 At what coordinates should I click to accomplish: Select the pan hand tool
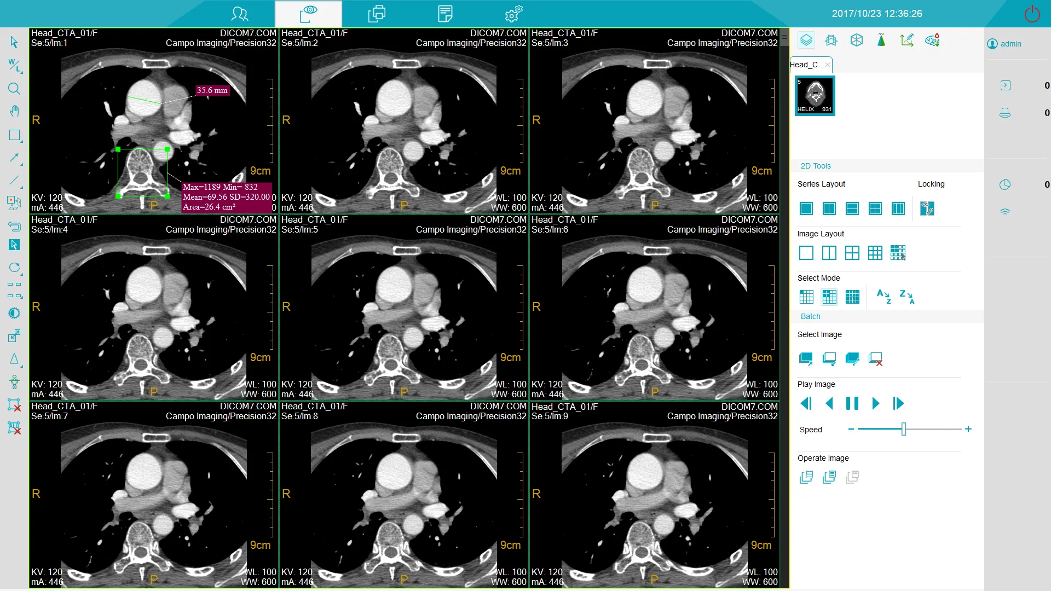tap(14, 112)
